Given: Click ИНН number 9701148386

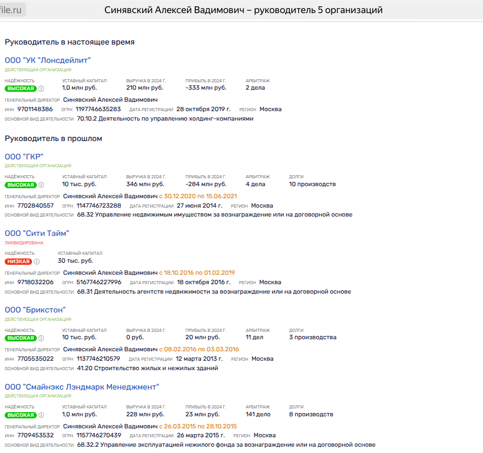Looking at the screenshot, I should [35, 109].
